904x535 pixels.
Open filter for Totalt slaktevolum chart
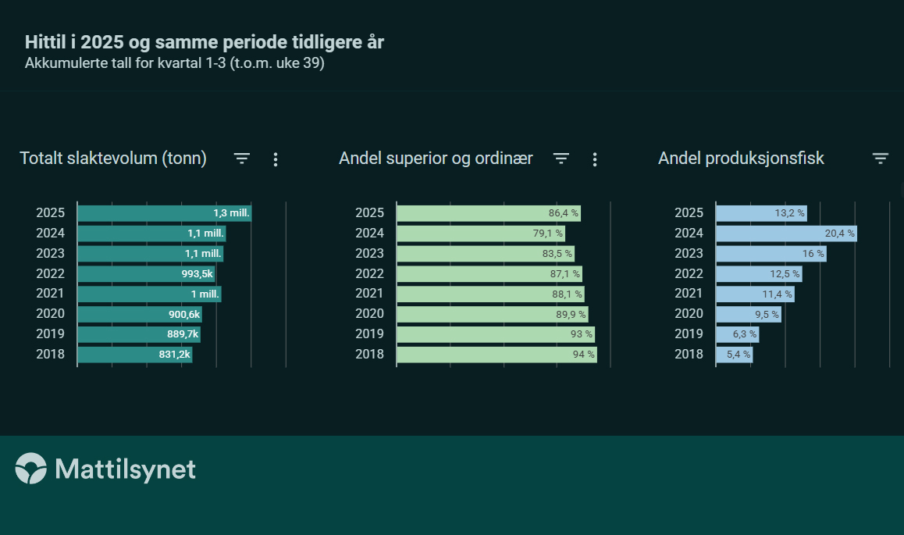pyautogui.click(x=242, y=159)
